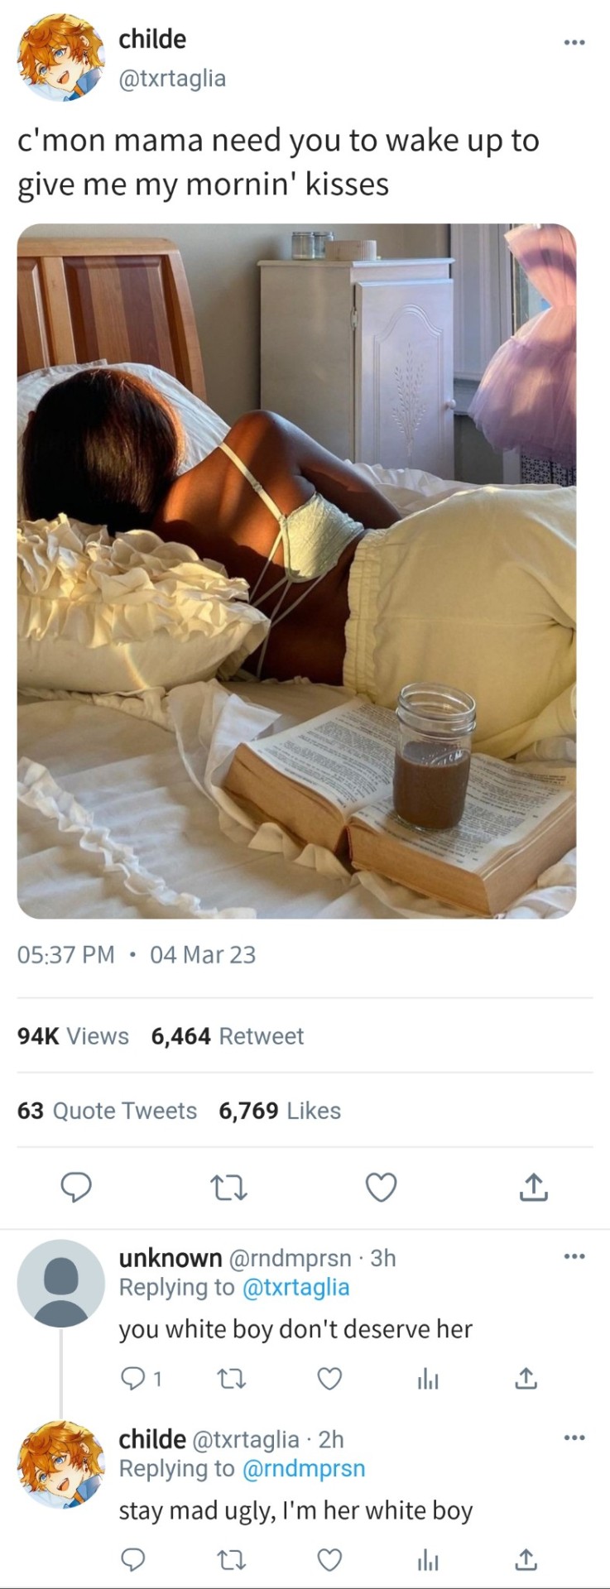The width and height of the screenshot is (610, 1589).
Task: Open childe's profile avatar at top
Action: point(60,58)
